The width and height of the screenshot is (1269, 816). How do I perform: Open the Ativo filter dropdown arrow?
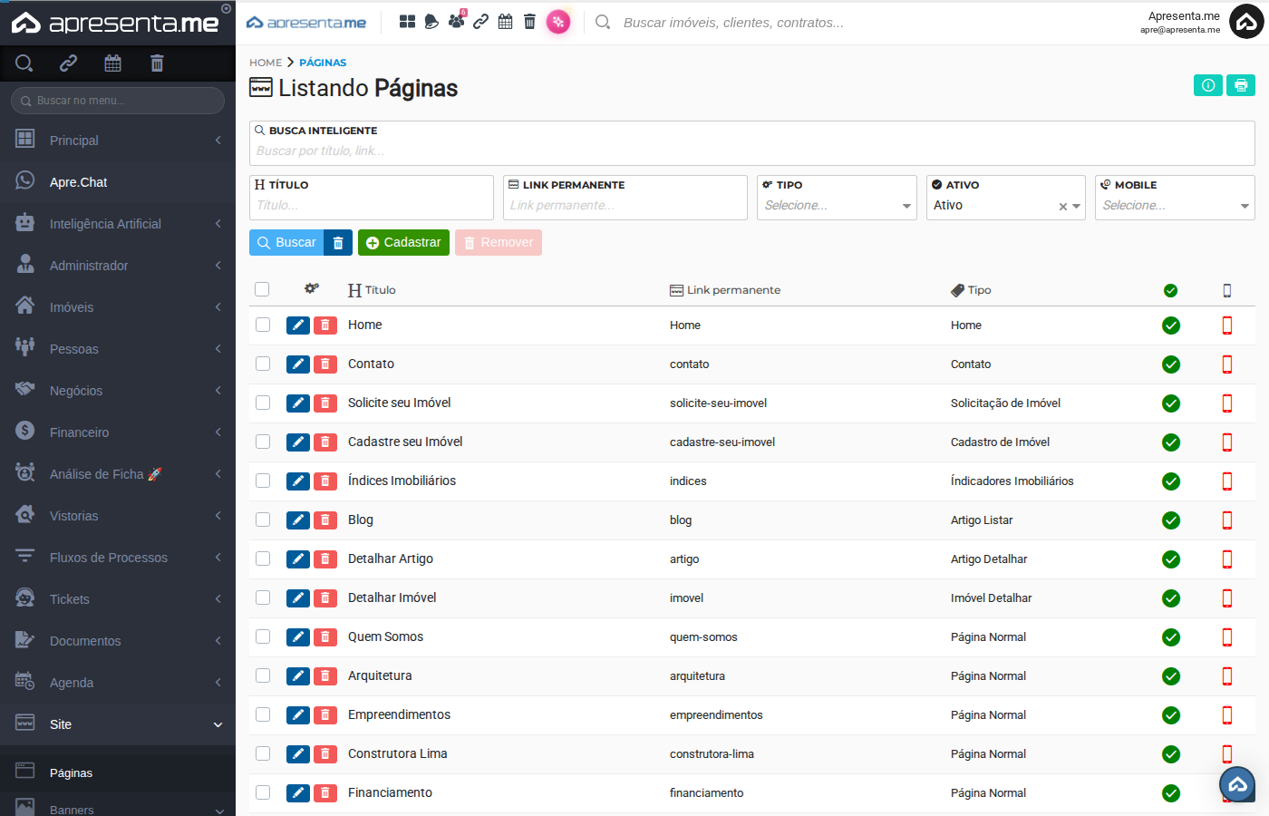click(x=1077, y=207)
